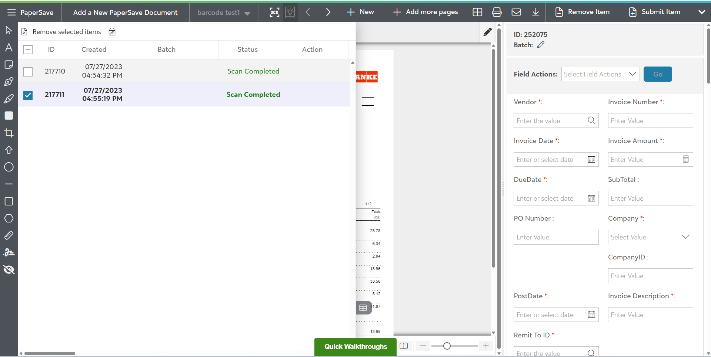Select the text annotation tool

click(9, 47)
